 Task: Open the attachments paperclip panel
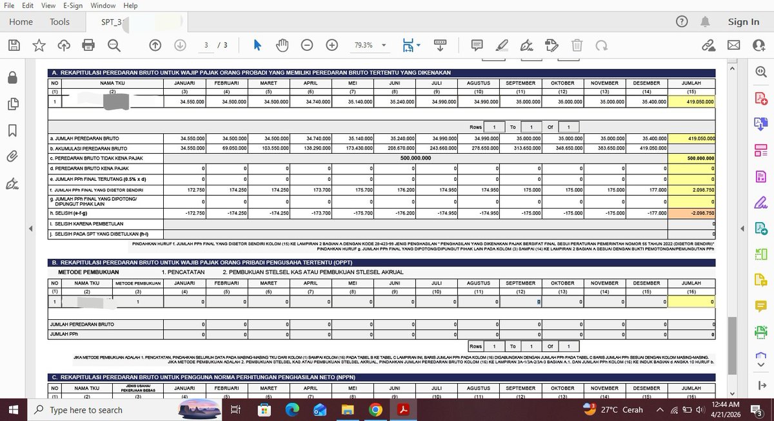pyautogui.click(x=12, y=156)
